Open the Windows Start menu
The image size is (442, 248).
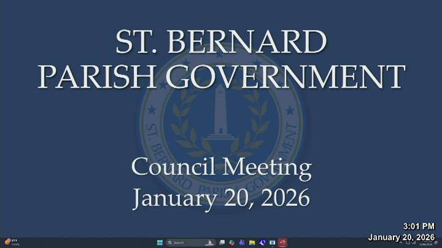pos(160,242)
